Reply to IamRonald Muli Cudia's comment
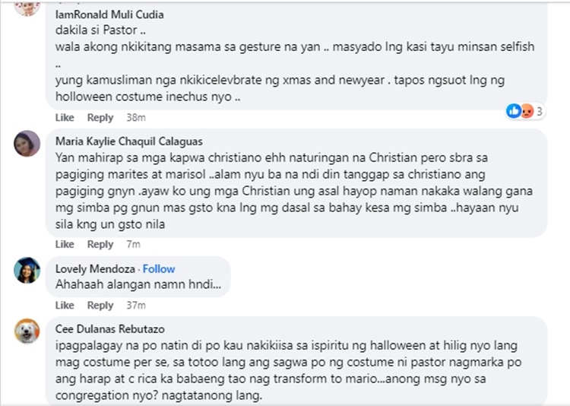The image size is (570, 406). point(100,118)
